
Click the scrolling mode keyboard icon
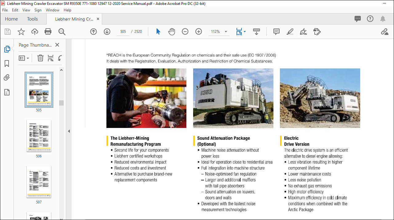click(x=257, y=32)
